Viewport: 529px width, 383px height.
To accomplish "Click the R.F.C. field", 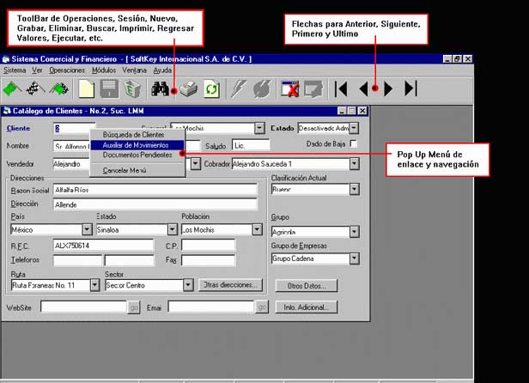I will tap(103, 246).
